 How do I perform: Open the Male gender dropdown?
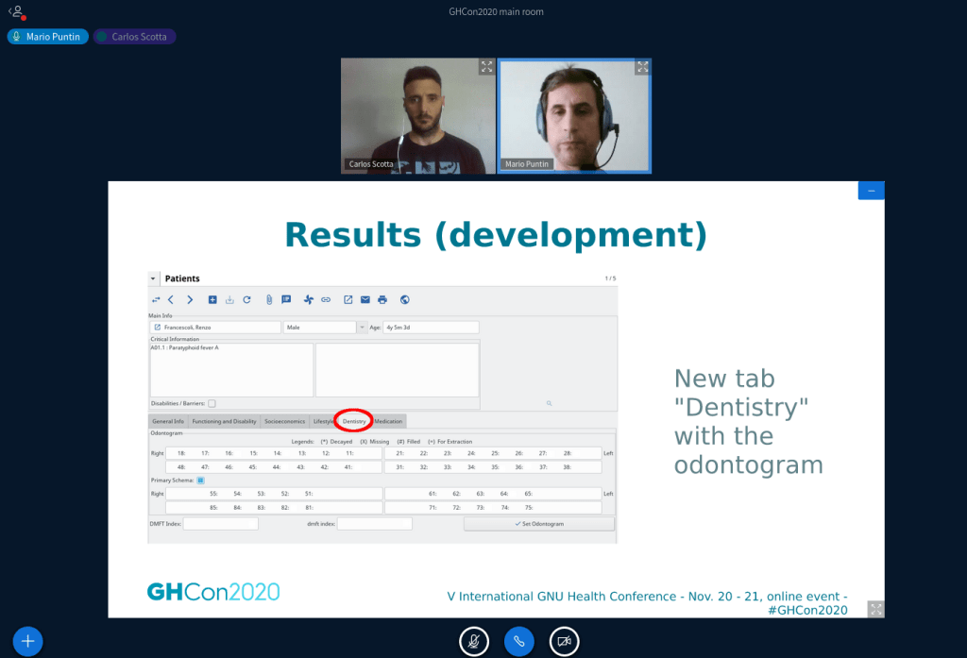(361, 328)
